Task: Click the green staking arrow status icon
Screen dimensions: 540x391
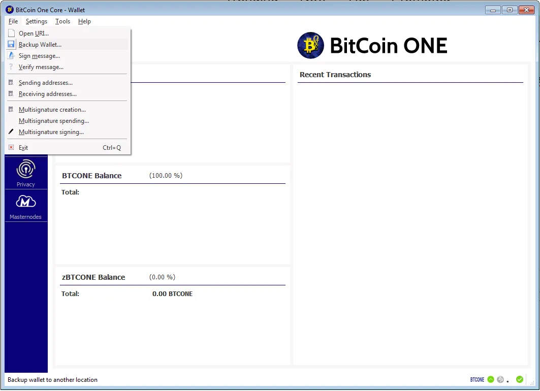Action: click(491, 379)
